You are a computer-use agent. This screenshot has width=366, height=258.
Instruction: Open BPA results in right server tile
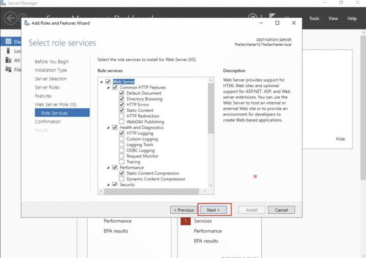click(x=206, y=241)
